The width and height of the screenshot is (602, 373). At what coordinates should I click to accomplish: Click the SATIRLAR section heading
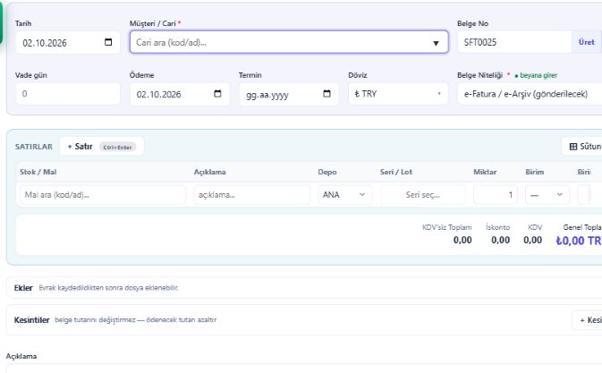pyautogui.click(x=34, y=147)
